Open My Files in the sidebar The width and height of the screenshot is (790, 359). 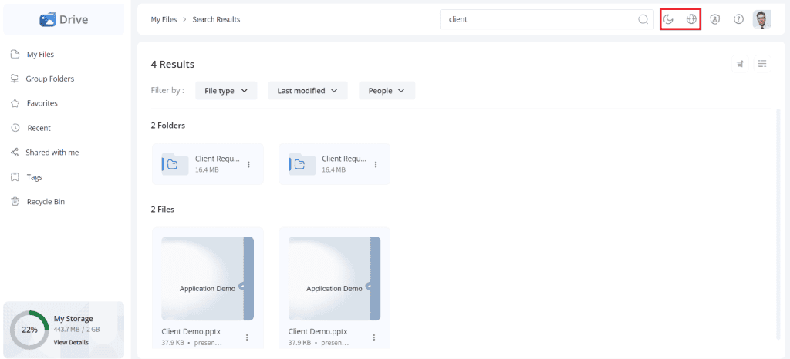(x=32, y=54)
